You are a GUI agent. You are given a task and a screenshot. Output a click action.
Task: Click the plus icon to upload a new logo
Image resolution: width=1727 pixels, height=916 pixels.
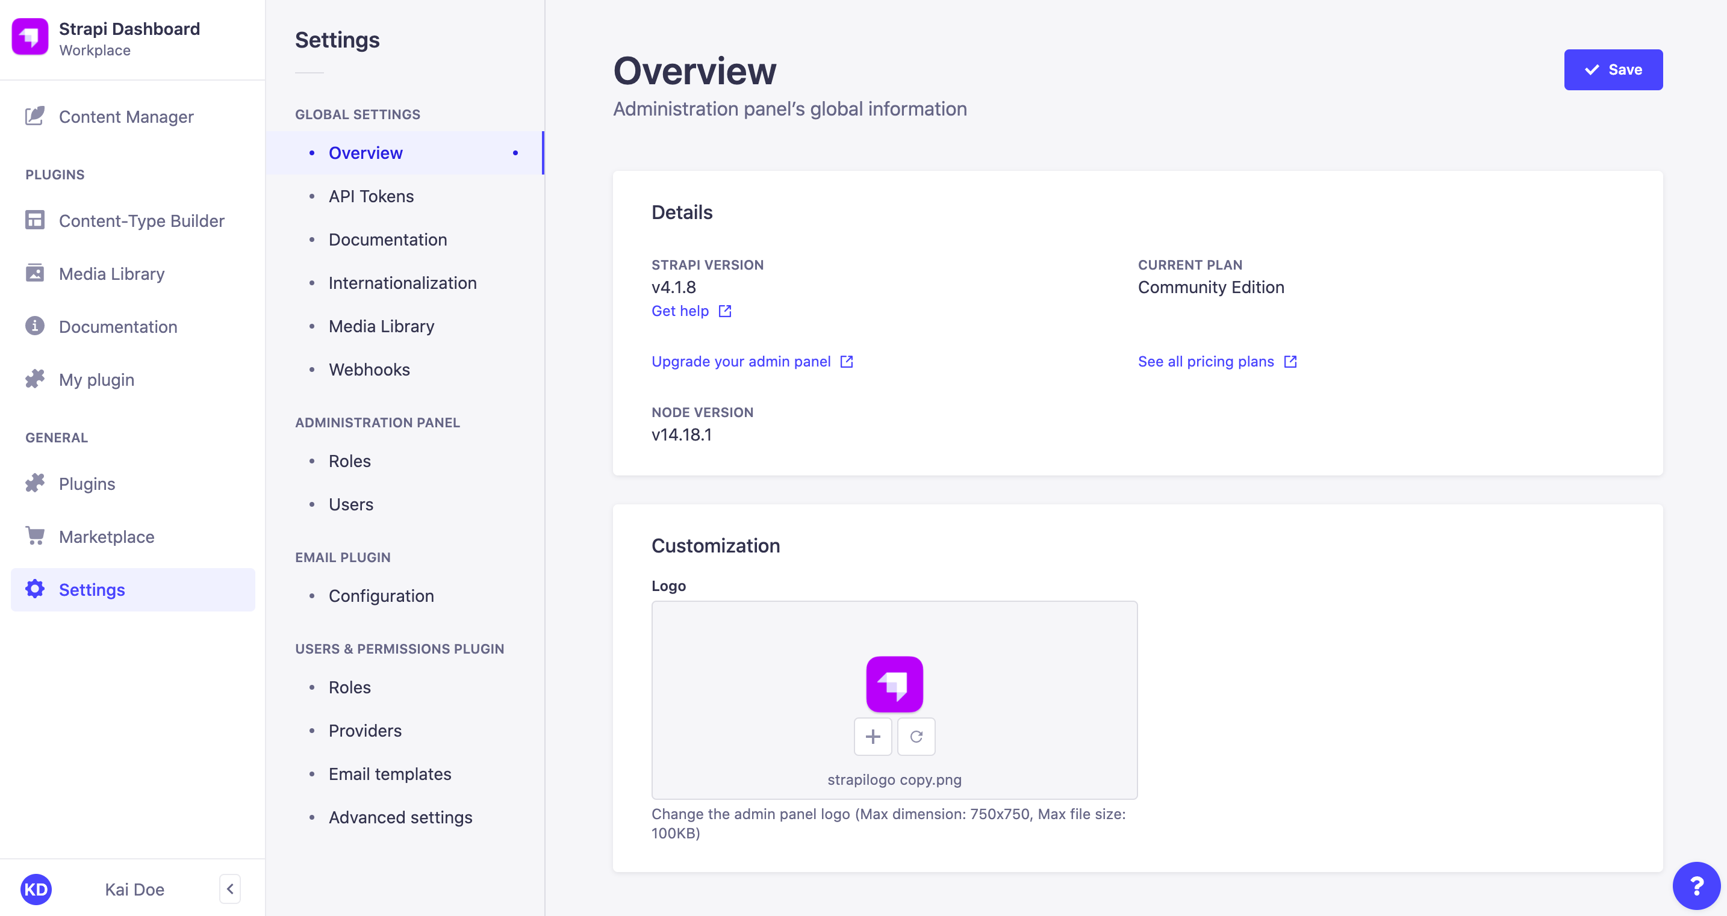tap(873, 737)
